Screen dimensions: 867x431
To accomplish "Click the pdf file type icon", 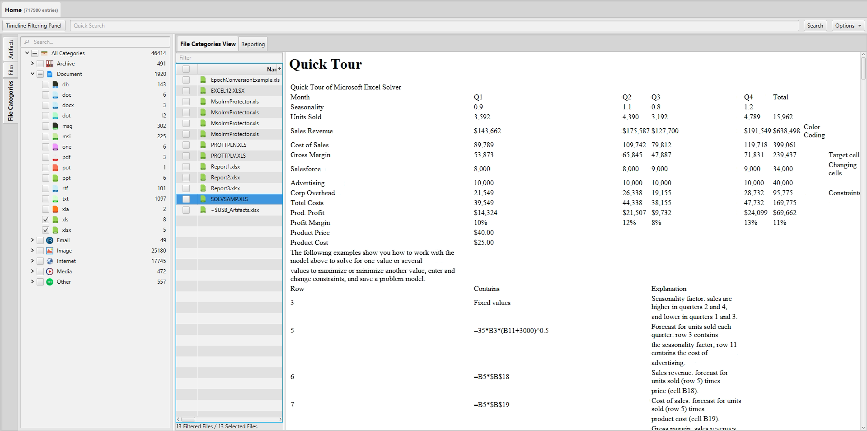I will pyautogui.click(x=55, y=157).
